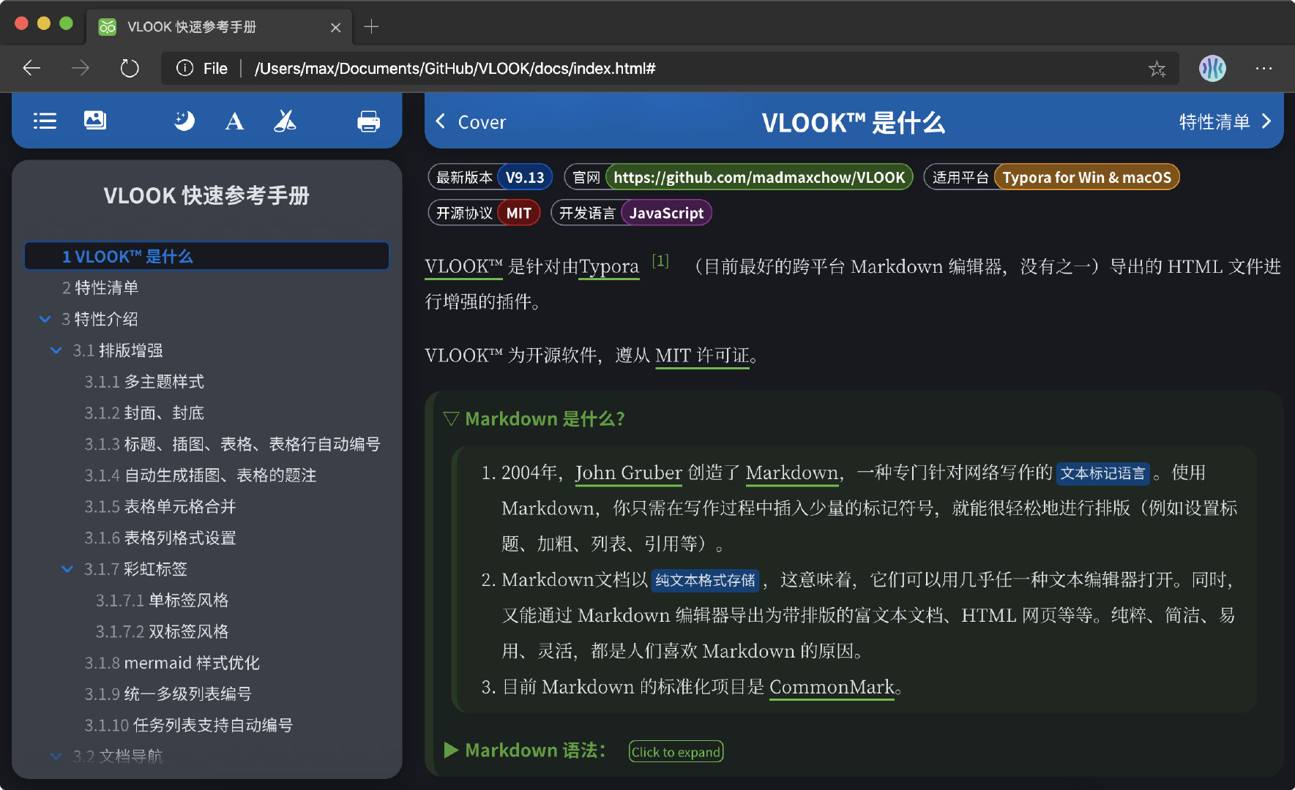This screenshot has height=790, width=1295.
Task: Select outline item 3.1.6 表格列格式设置
Action: (x=160, y=538)
